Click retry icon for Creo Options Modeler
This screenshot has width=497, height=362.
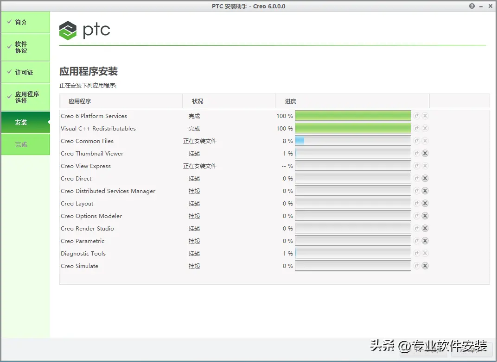click(416, 216)
